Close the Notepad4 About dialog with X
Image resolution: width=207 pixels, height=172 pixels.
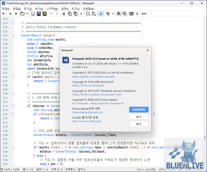147,50
